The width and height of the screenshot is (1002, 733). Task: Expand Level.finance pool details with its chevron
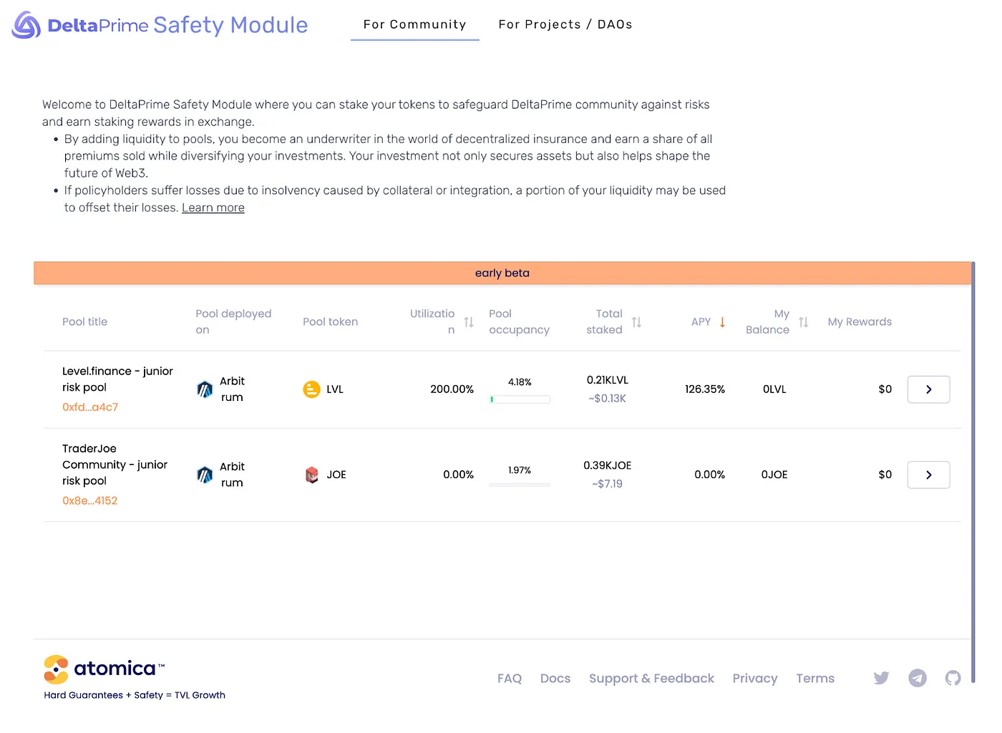pyautogui.click(x=928, y=389)
